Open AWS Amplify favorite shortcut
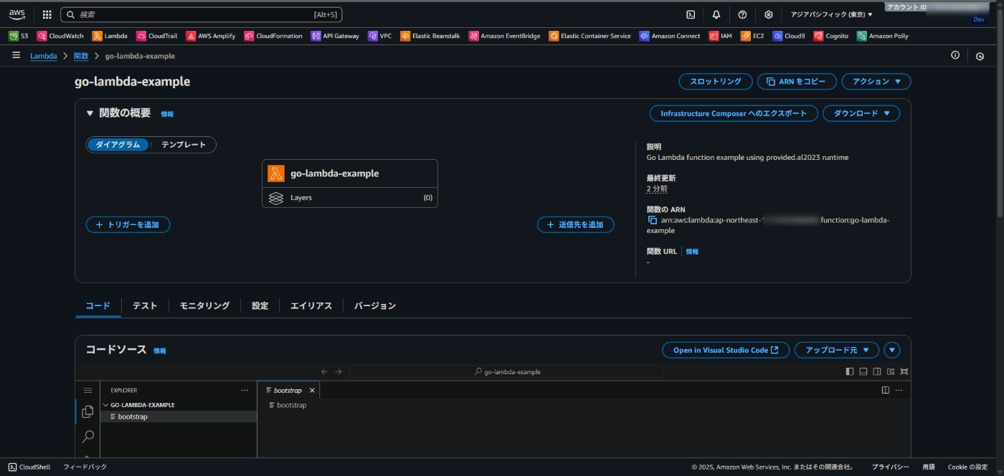This screenshot has width=1004, height=476. (211, 36)
